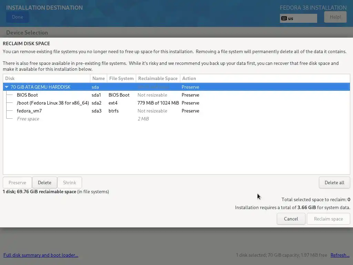
Task: Click the File System column header
Action: (x=121, y=78)
